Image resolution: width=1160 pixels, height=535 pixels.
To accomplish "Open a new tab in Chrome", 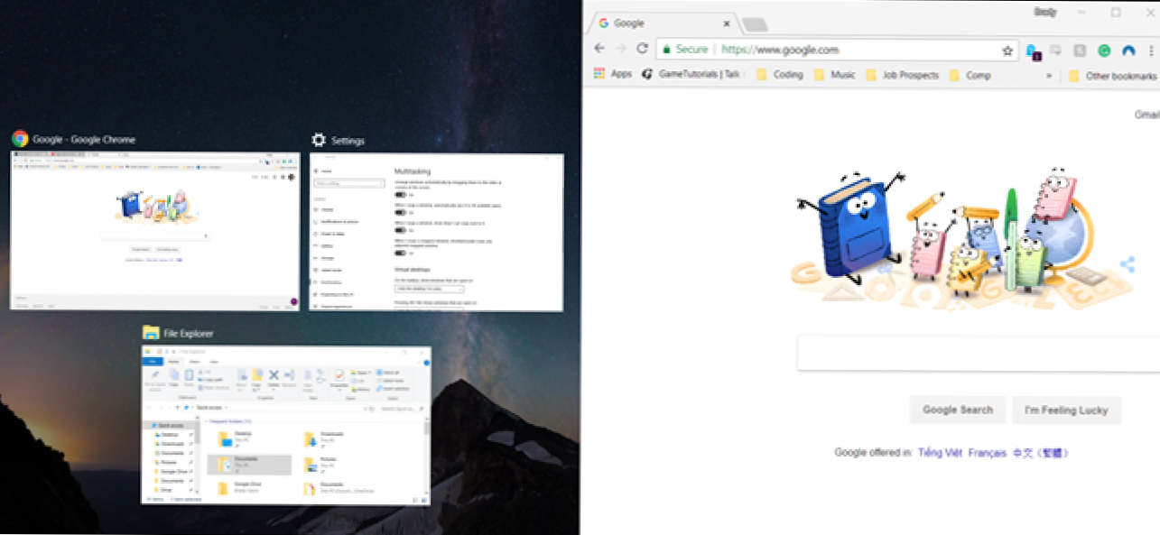I will point(755,24).
